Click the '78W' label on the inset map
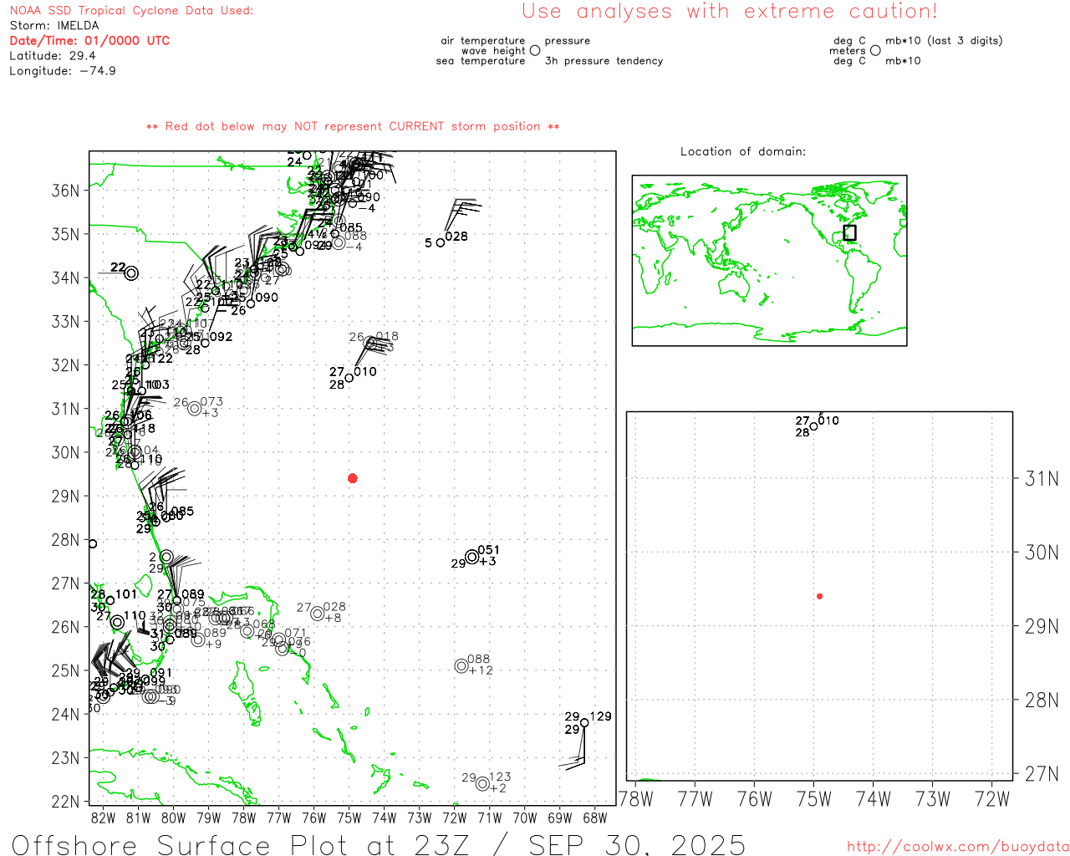 tap(635, 799)
